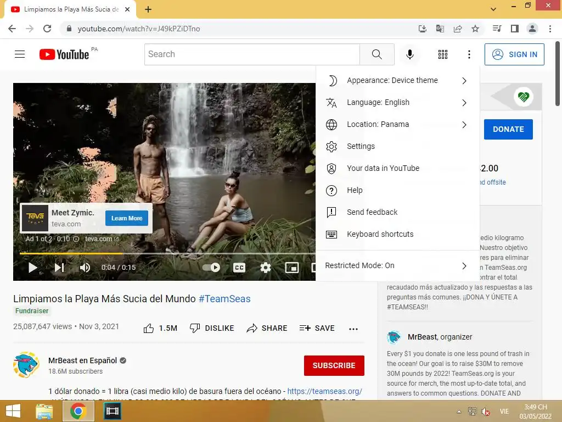Select Send feedback menu item
The height and width of the screenshot is (422, 562).
pos(397,212)
